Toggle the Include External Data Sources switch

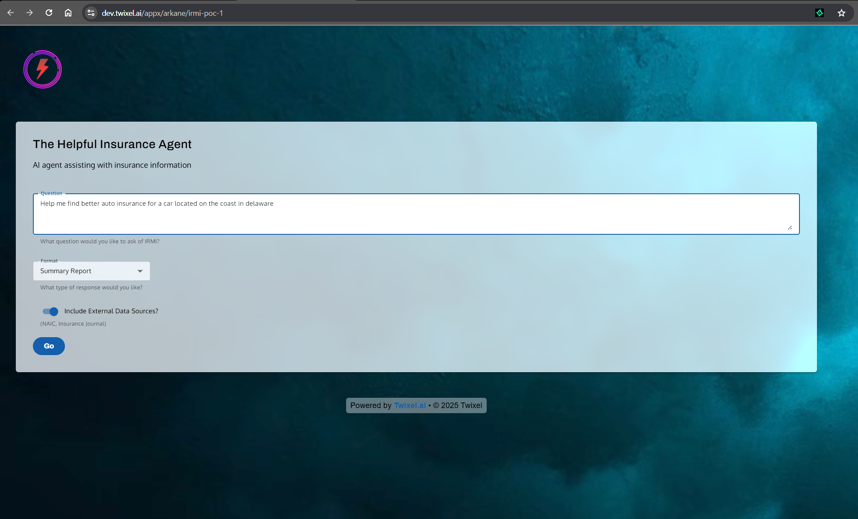click(x=50, y=311)
